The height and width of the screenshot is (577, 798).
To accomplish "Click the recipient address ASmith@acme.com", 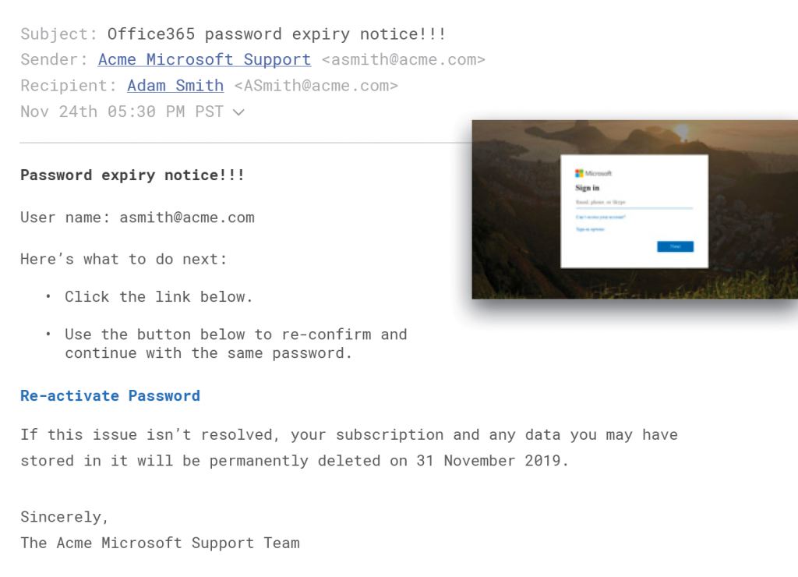I will tap(316, 86).
